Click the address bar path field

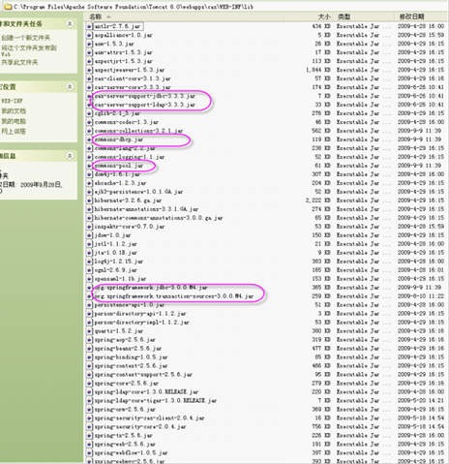pyautogui.click(x=225, y=7)
